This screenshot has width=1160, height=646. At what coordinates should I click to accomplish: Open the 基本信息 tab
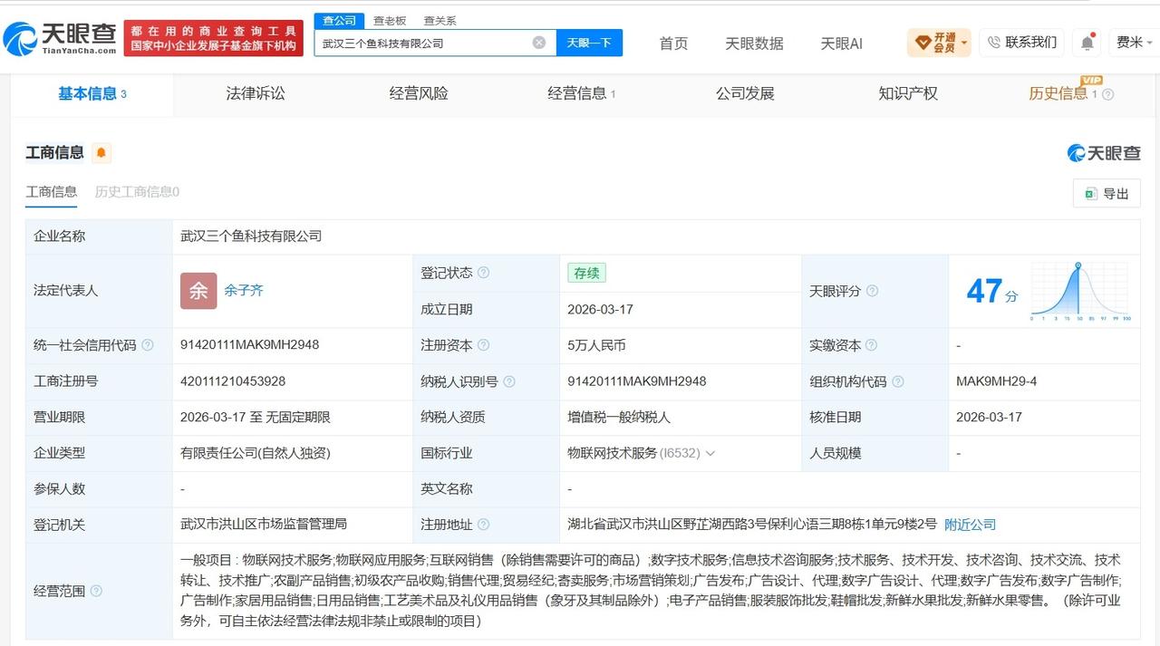(x=92, y=93)
